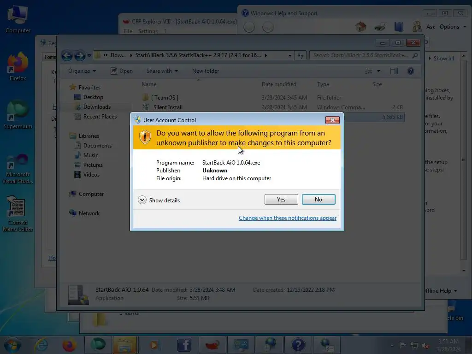
Task: Open Change when these notifications appear link
Action: pos(288,218)
